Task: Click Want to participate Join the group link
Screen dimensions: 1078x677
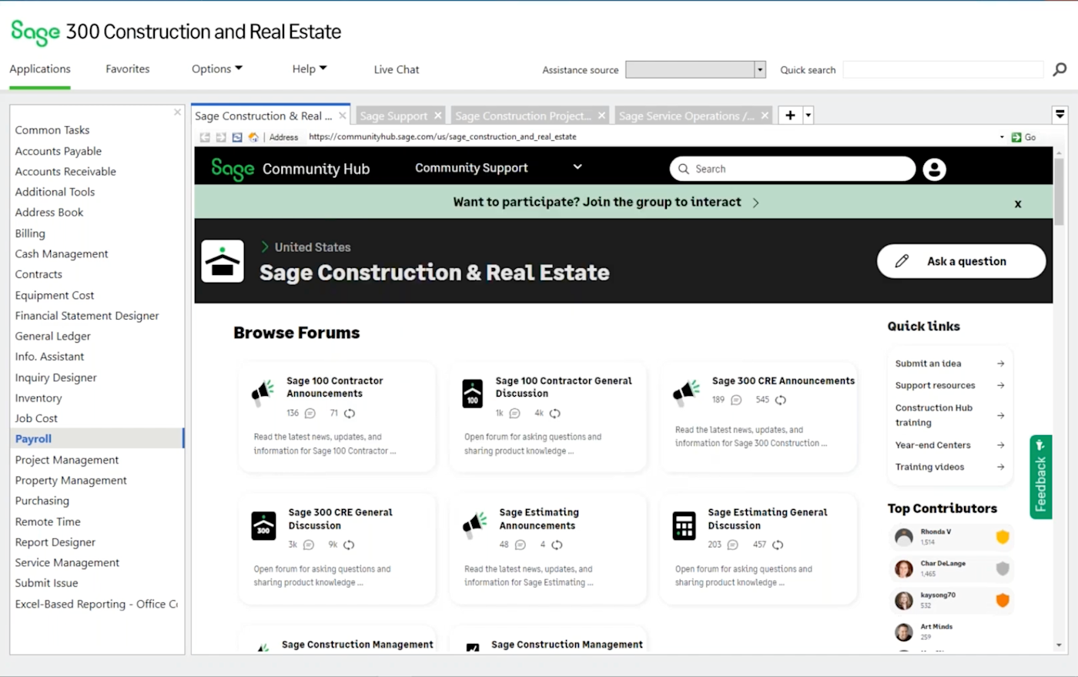Action: coord(606,203)
